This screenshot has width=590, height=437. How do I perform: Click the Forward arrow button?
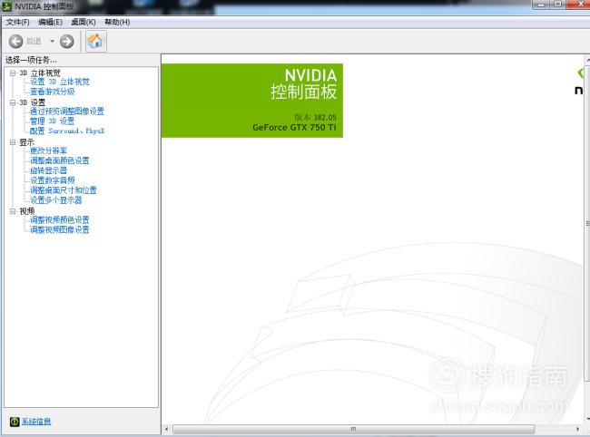(67, 42)
